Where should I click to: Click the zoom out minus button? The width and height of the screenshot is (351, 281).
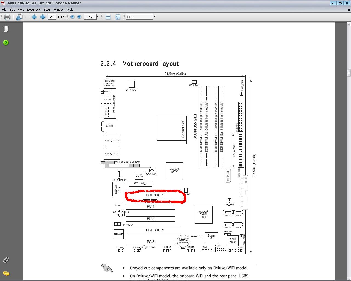[x=72, y=17]
